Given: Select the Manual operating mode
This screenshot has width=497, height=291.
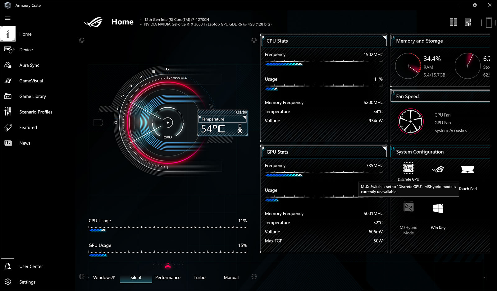Looking at the screenshot, I should point(231,277).
